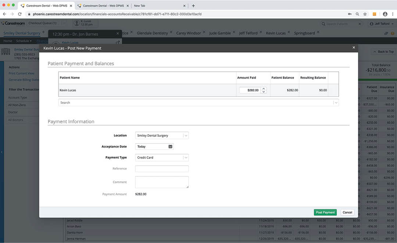Open a new browser tab
Image resolution: width=397 pixels, height=243 pixels.
click(193, 6)
